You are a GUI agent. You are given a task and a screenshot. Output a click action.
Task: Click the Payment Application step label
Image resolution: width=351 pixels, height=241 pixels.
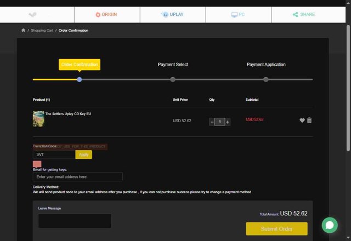[266, 65]
